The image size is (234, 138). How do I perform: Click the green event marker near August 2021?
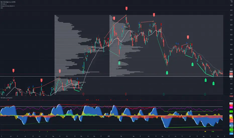[x=205, y=94]
